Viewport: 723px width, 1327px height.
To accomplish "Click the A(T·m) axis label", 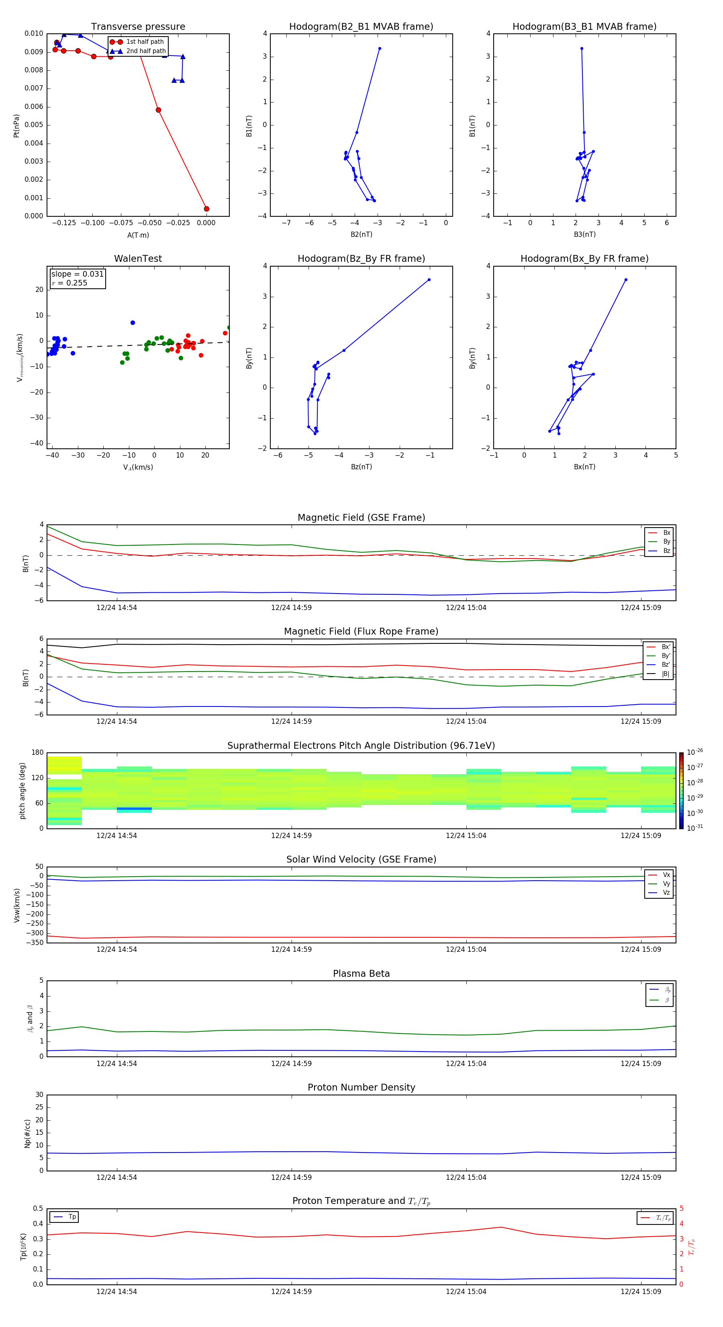I will point(138,235).
